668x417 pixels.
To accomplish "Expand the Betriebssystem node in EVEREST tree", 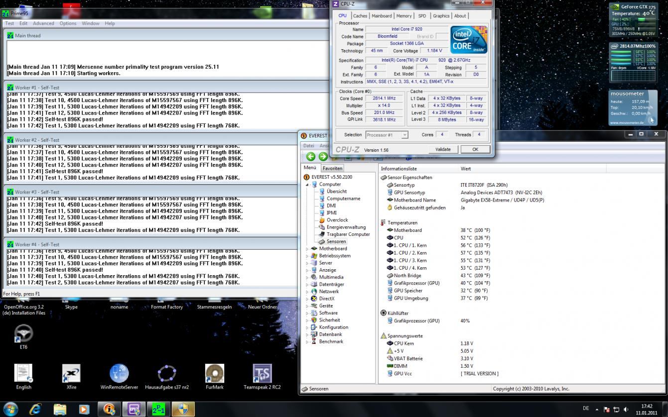I will (x=307, y=256).
